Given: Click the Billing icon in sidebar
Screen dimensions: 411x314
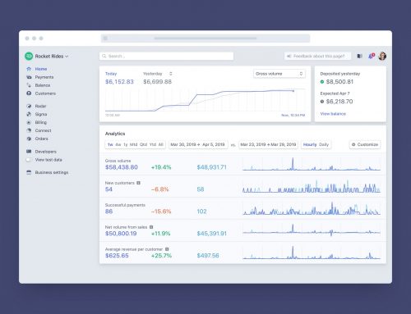Looking at the screenshot, I should click(29, 122).
